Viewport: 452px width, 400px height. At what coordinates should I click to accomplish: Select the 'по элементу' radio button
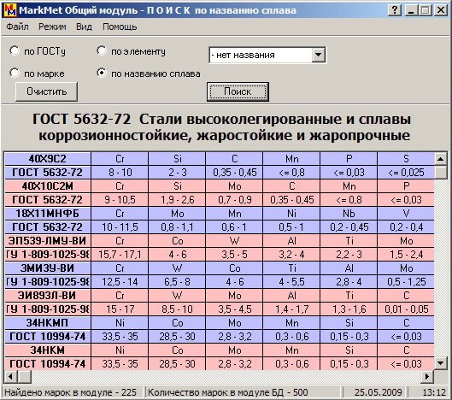tap(102, 50)
